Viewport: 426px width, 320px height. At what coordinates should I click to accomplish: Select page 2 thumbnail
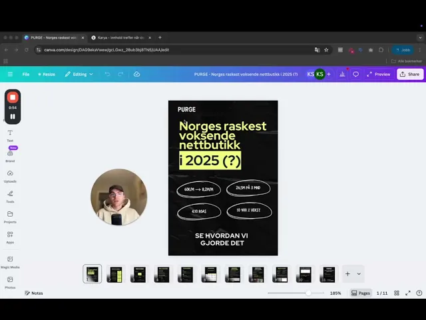tap(116, 274)
